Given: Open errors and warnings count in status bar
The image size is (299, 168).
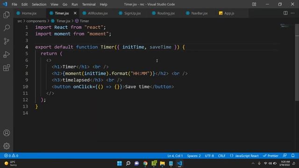Looking at the screenshot, I should point(11,155).
